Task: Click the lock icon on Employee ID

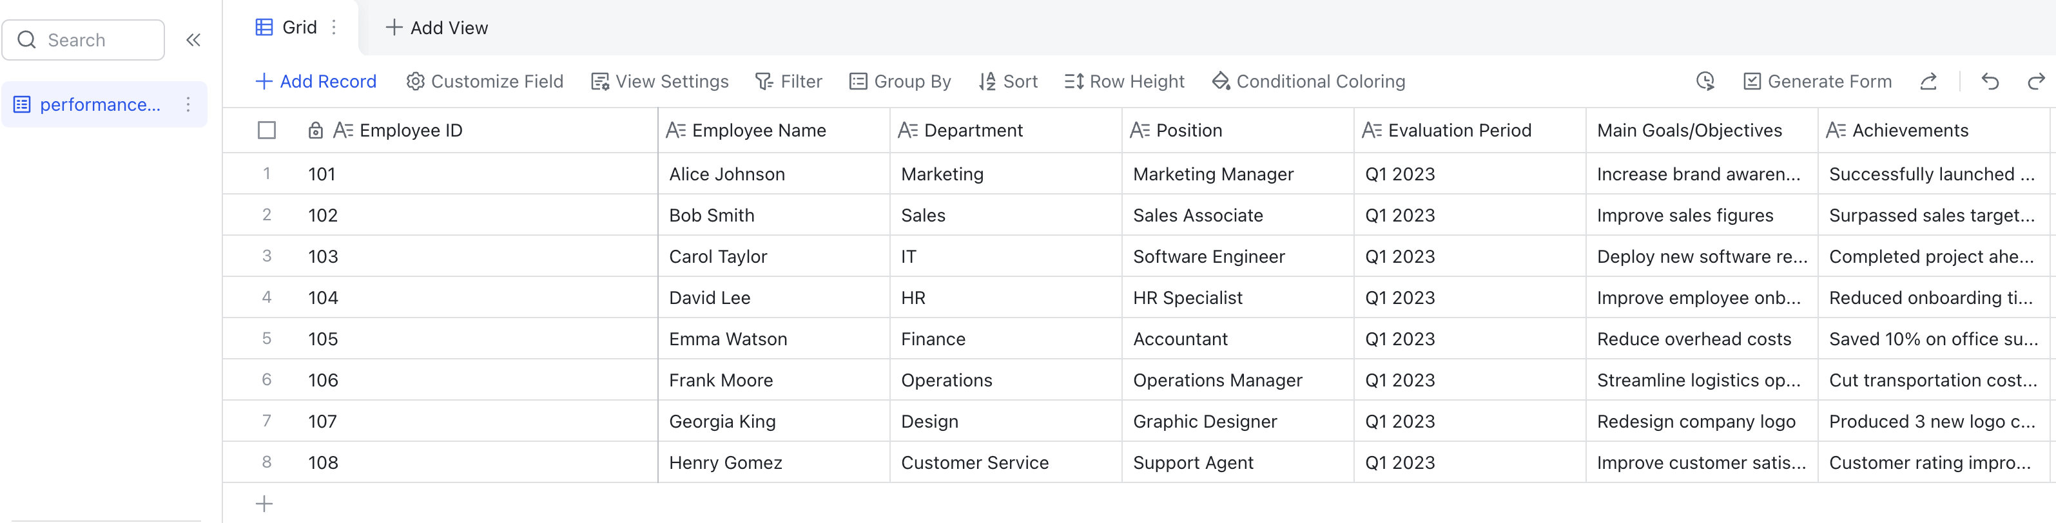Action: click(315, 130)
